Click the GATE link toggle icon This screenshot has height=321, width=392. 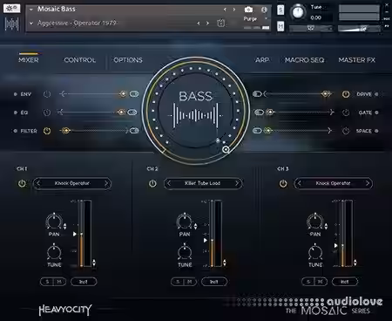coord(259,113)
